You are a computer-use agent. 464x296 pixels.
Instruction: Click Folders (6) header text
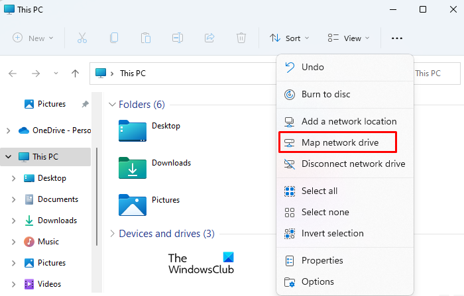click(x=142, y=105)
